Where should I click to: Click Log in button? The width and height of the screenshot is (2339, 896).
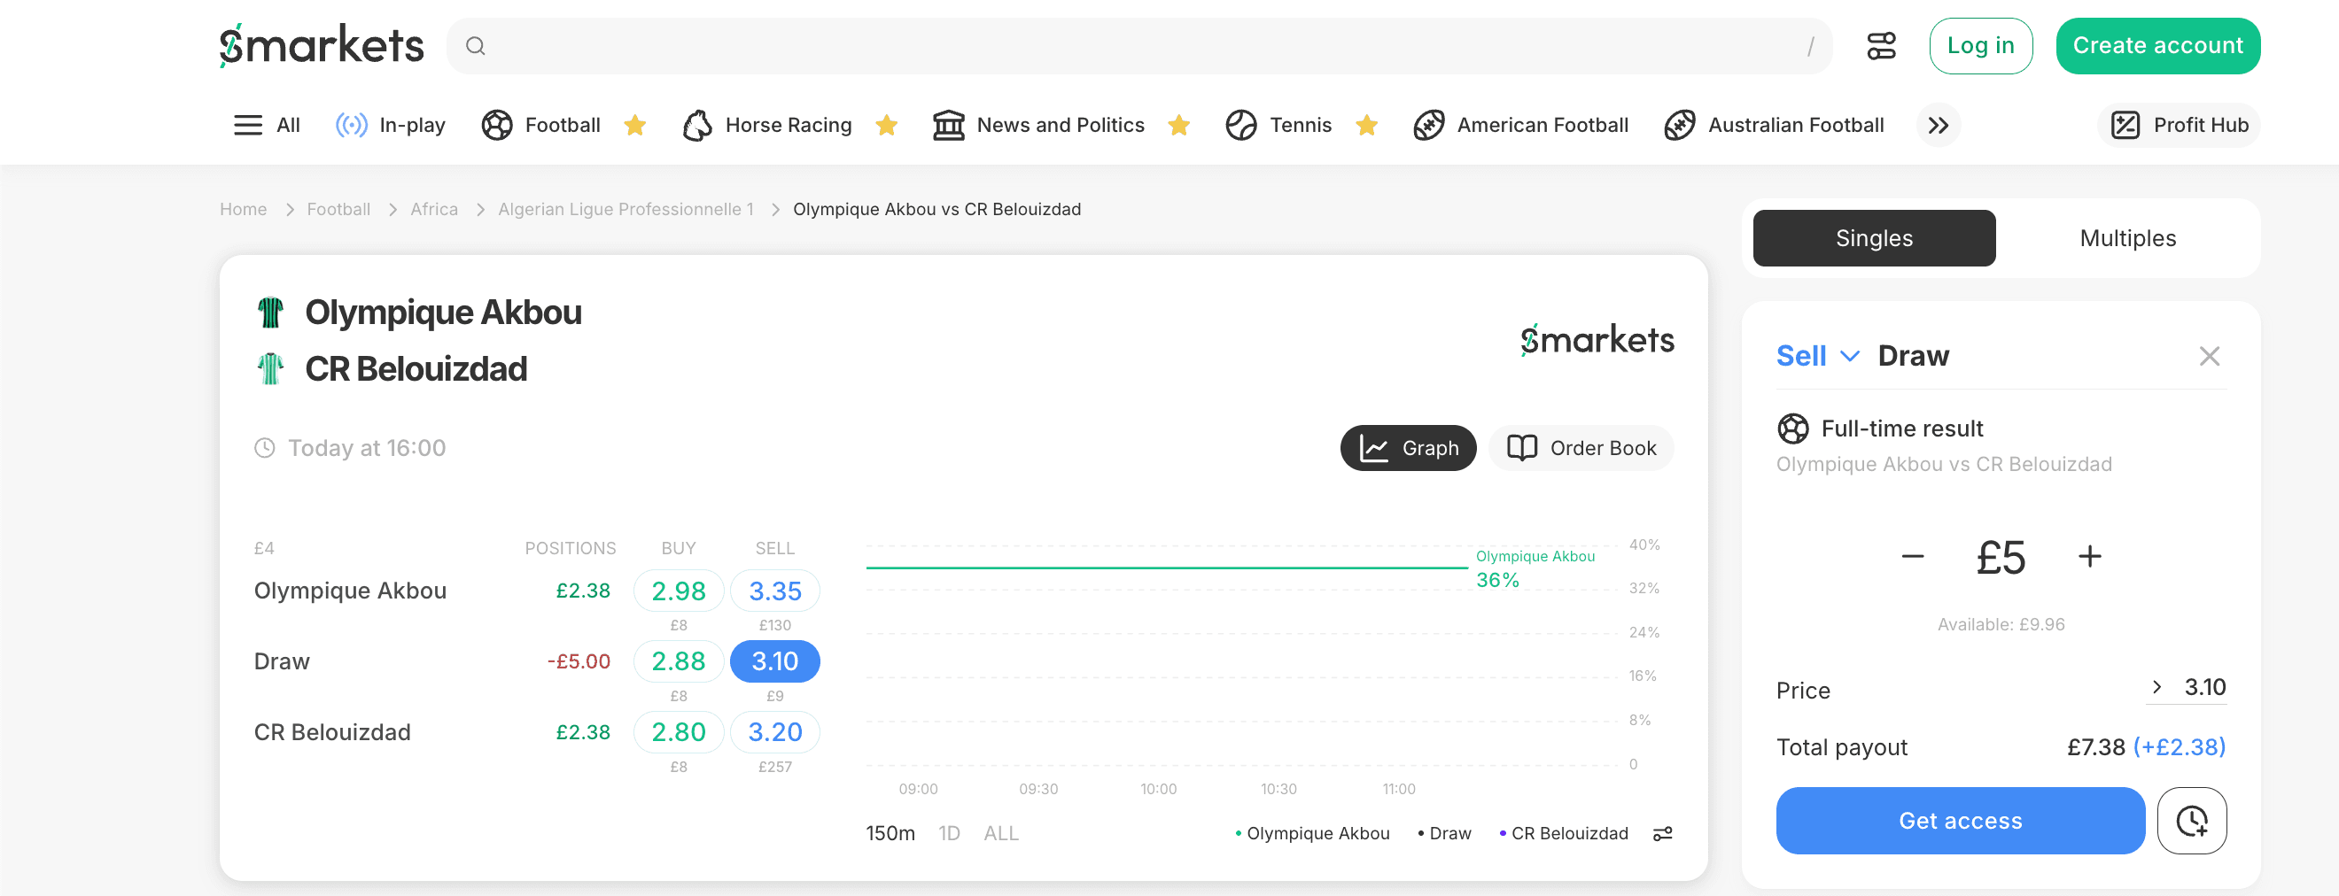click(1980, 46)
